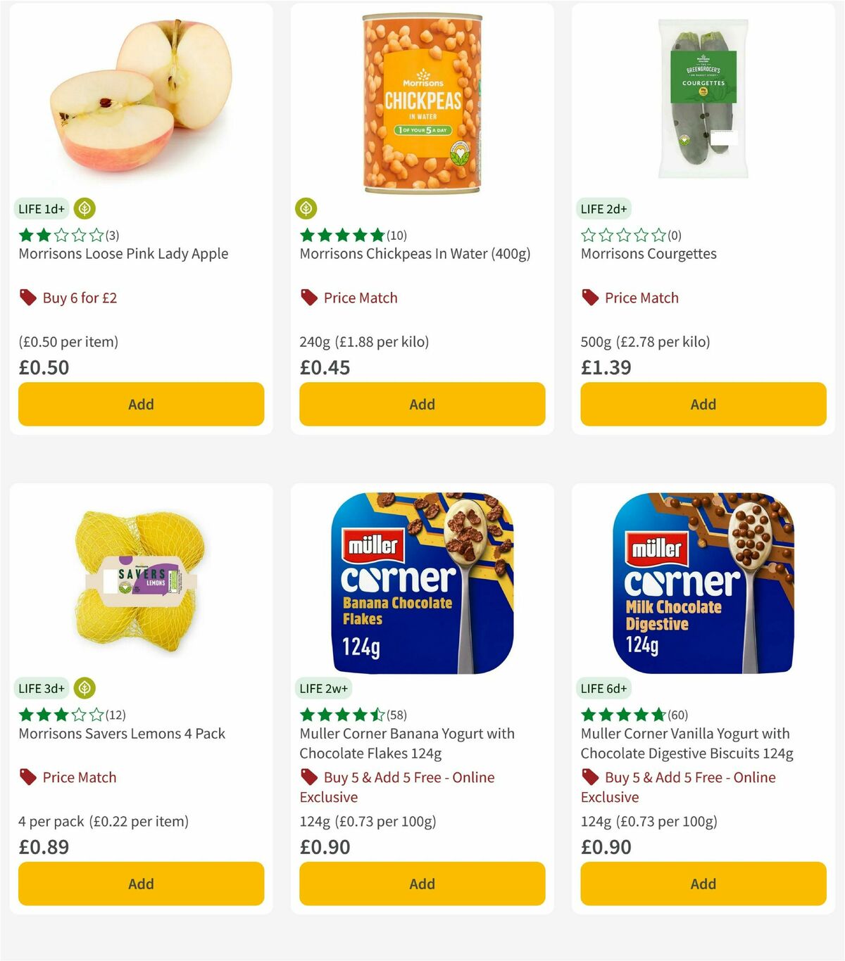Open the Morrisons Chickpeas In Water product page
845x961 pixels.
tap(415, 253)
